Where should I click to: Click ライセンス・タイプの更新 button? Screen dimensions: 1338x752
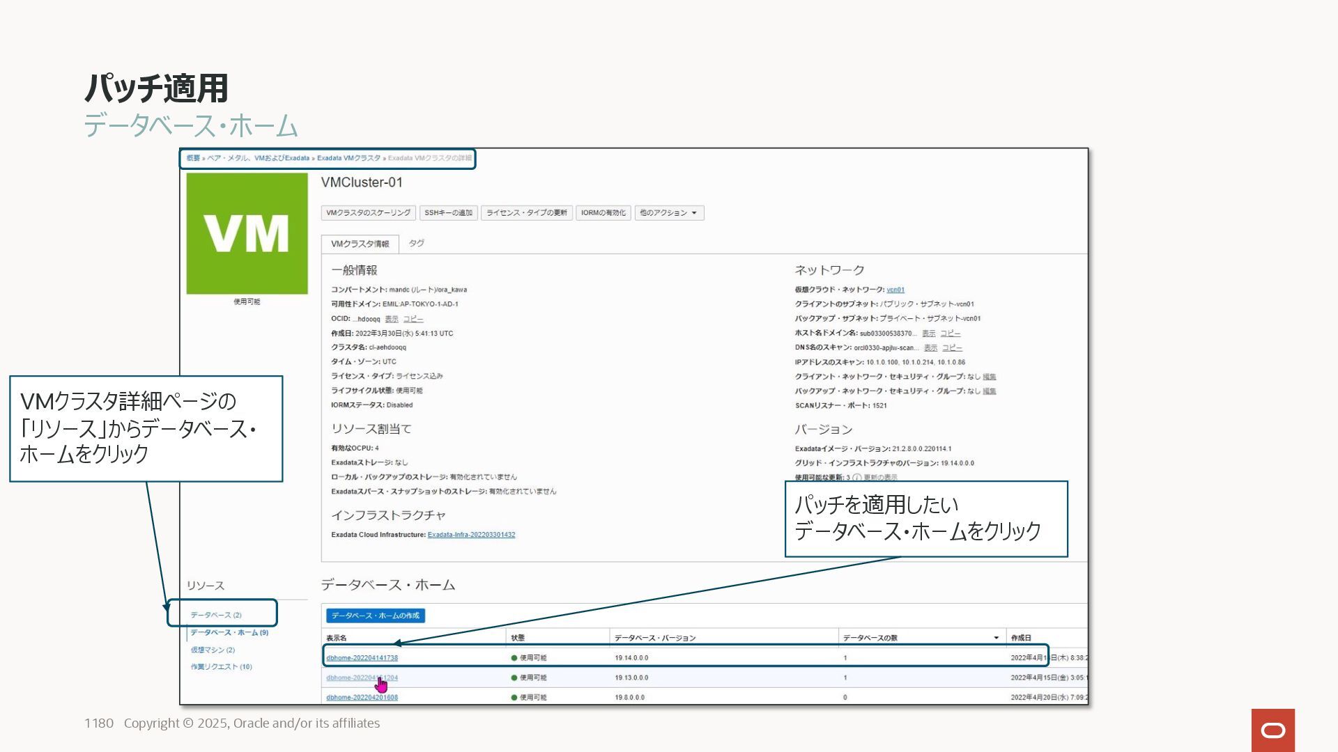coord(526,213)
